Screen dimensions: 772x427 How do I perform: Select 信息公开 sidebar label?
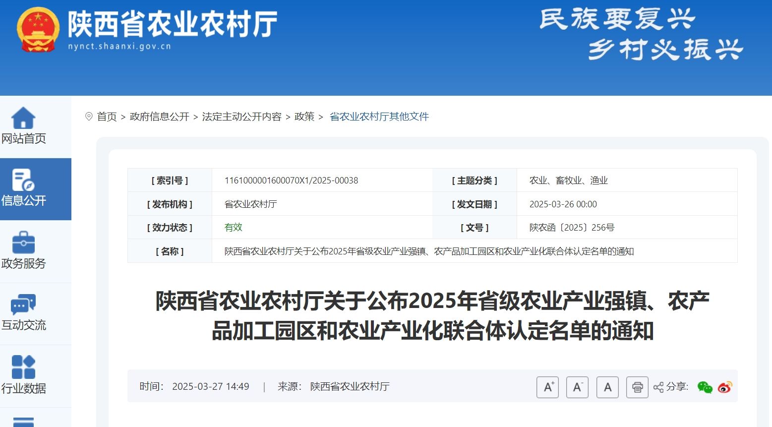pos(23,200)
